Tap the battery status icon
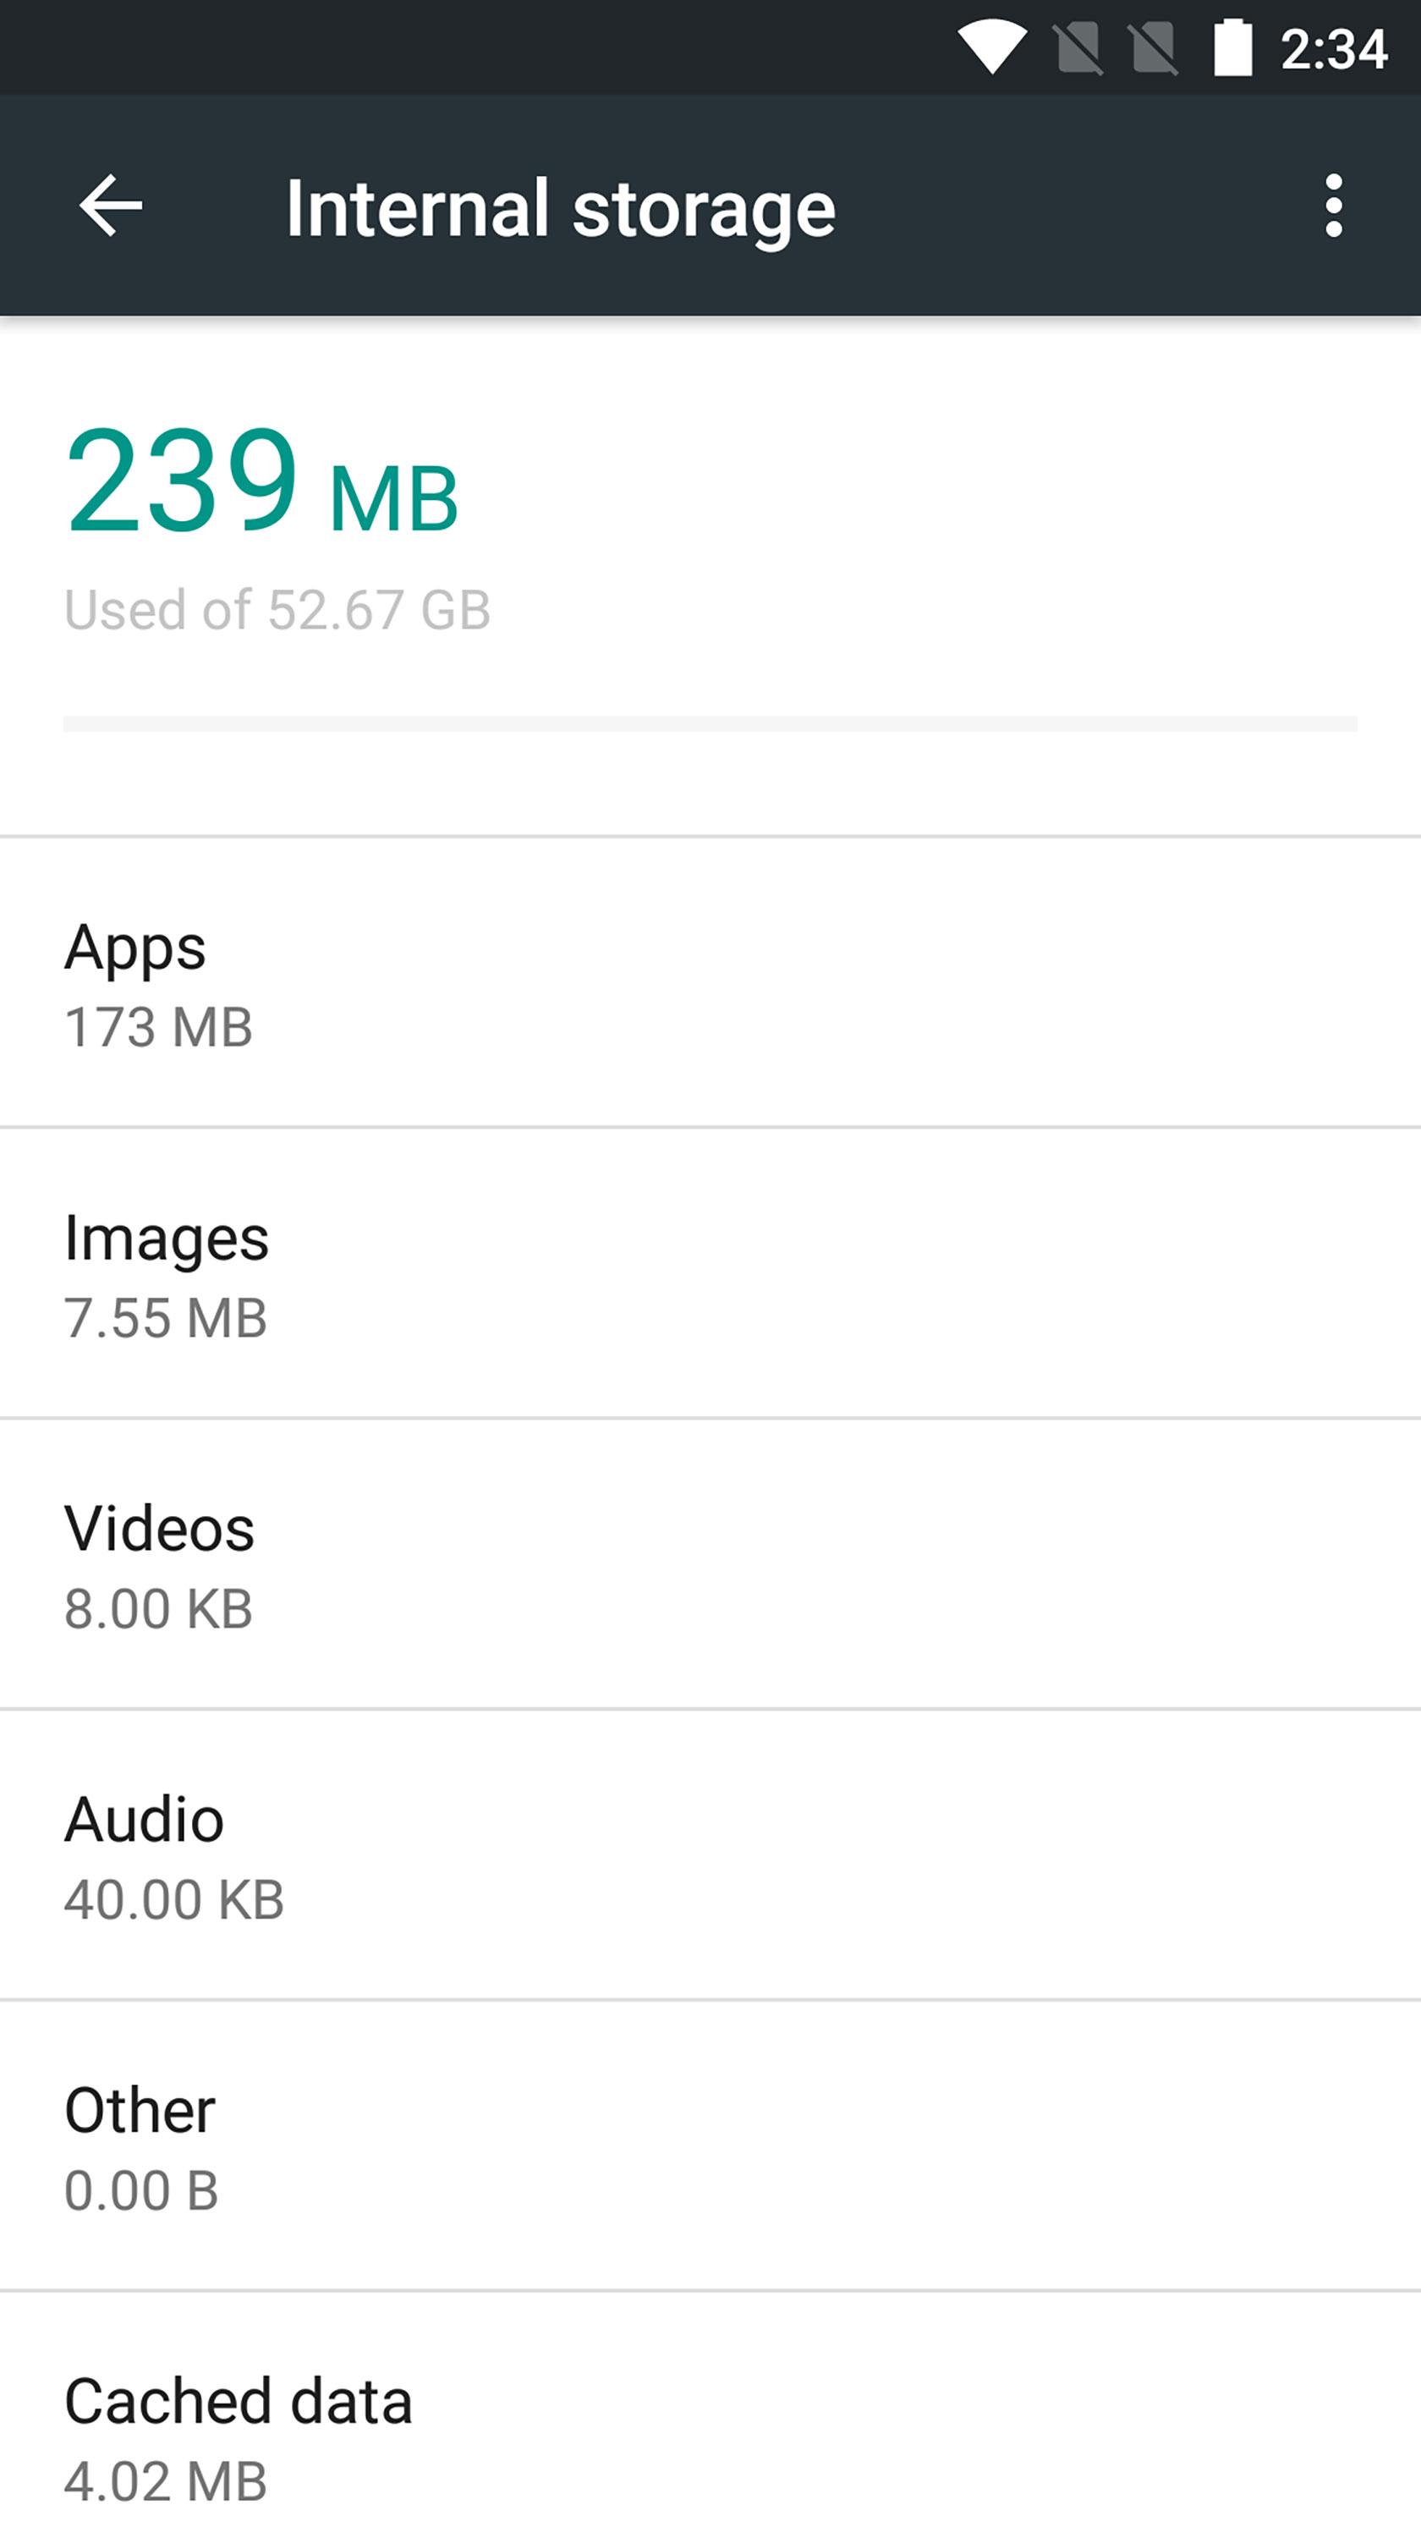Image resolution: width=1421 pixels, height=2527 pixels. [x=1232, y=47]
